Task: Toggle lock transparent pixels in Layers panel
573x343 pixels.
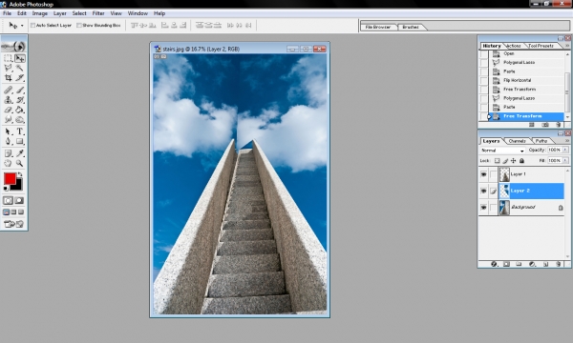Action: (x=497, y=160)
